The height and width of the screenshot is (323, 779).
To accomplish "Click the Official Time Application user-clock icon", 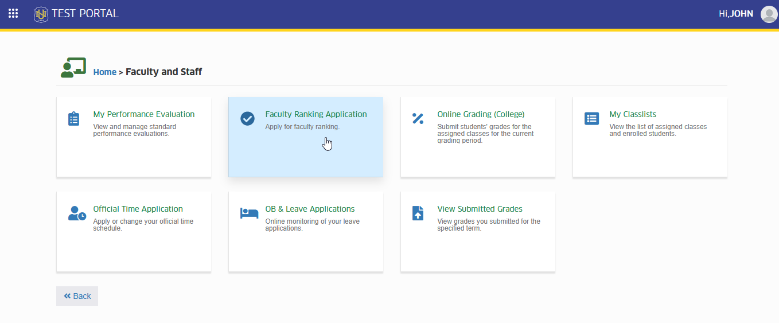I will pos(77,213).
